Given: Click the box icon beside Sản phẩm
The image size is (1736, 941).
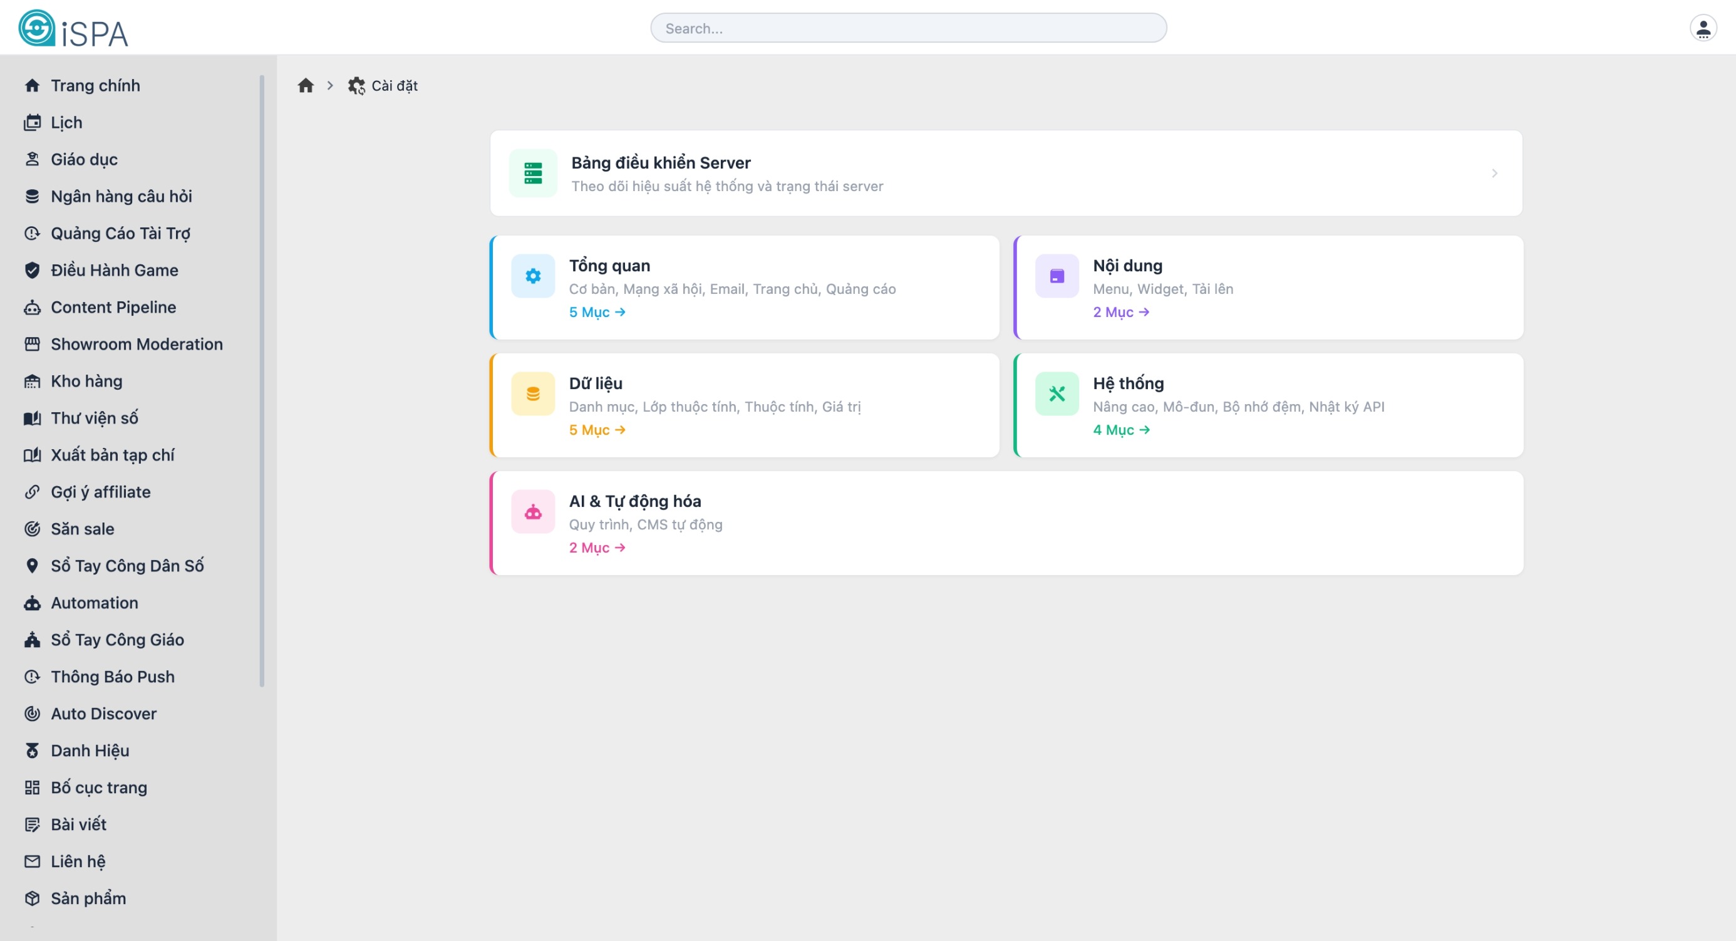Looking at the screenshot, I should 33,898.
